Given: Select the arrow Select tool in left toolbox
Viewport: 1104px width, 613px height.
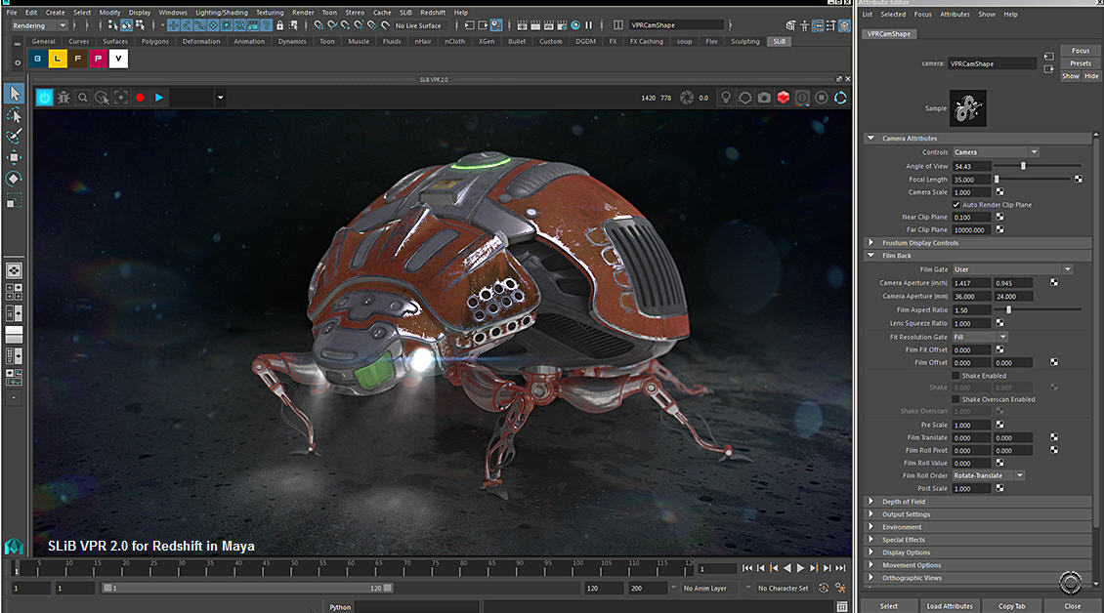Looking at the screenshot, I should [x=14, y=94].
